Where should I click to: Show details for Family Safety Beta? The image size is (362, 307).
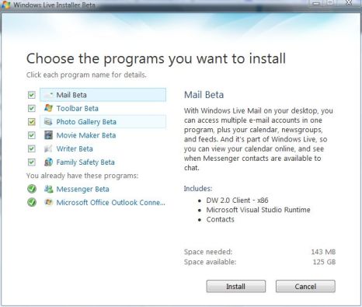(85, 162)
